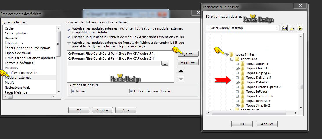Toggle Autoriser les modules externes checkbox
The height and width of the screenshot is (139, 322).
click(69, 30)
